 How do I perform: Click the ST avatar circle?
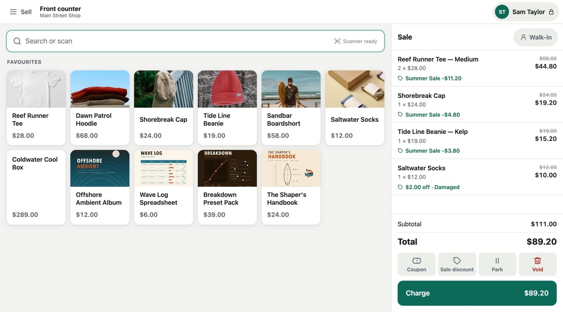[x=502, y=12]
